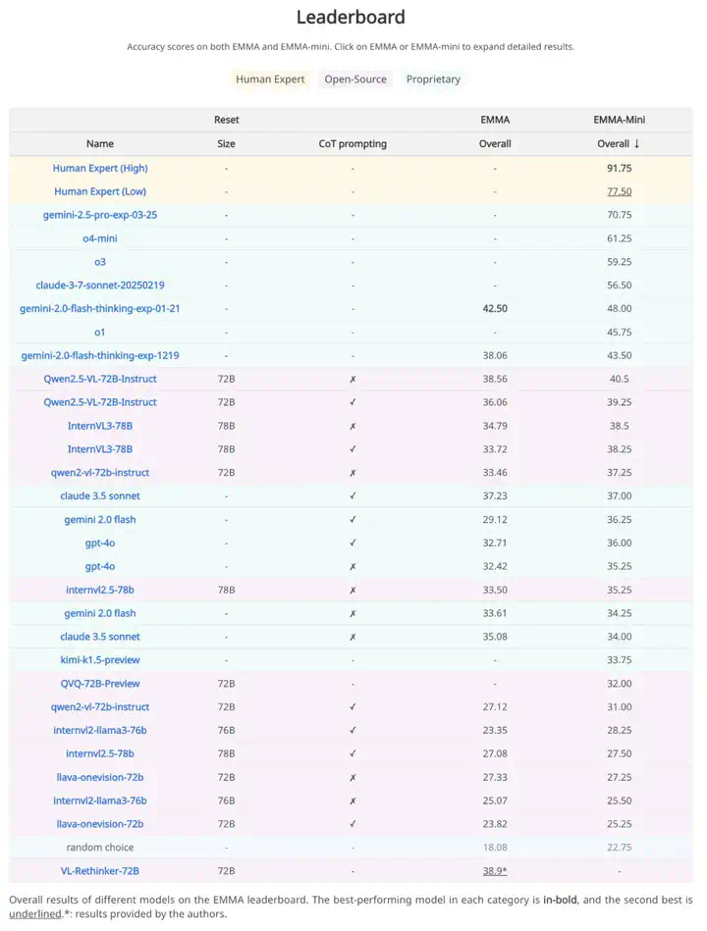Open the Human Expert (High) link
The image size is (707, 931).
pos(100,168)
